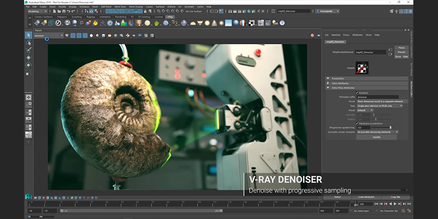
Task: Click the pause IPR render icon
Action: tap(263, 11)
